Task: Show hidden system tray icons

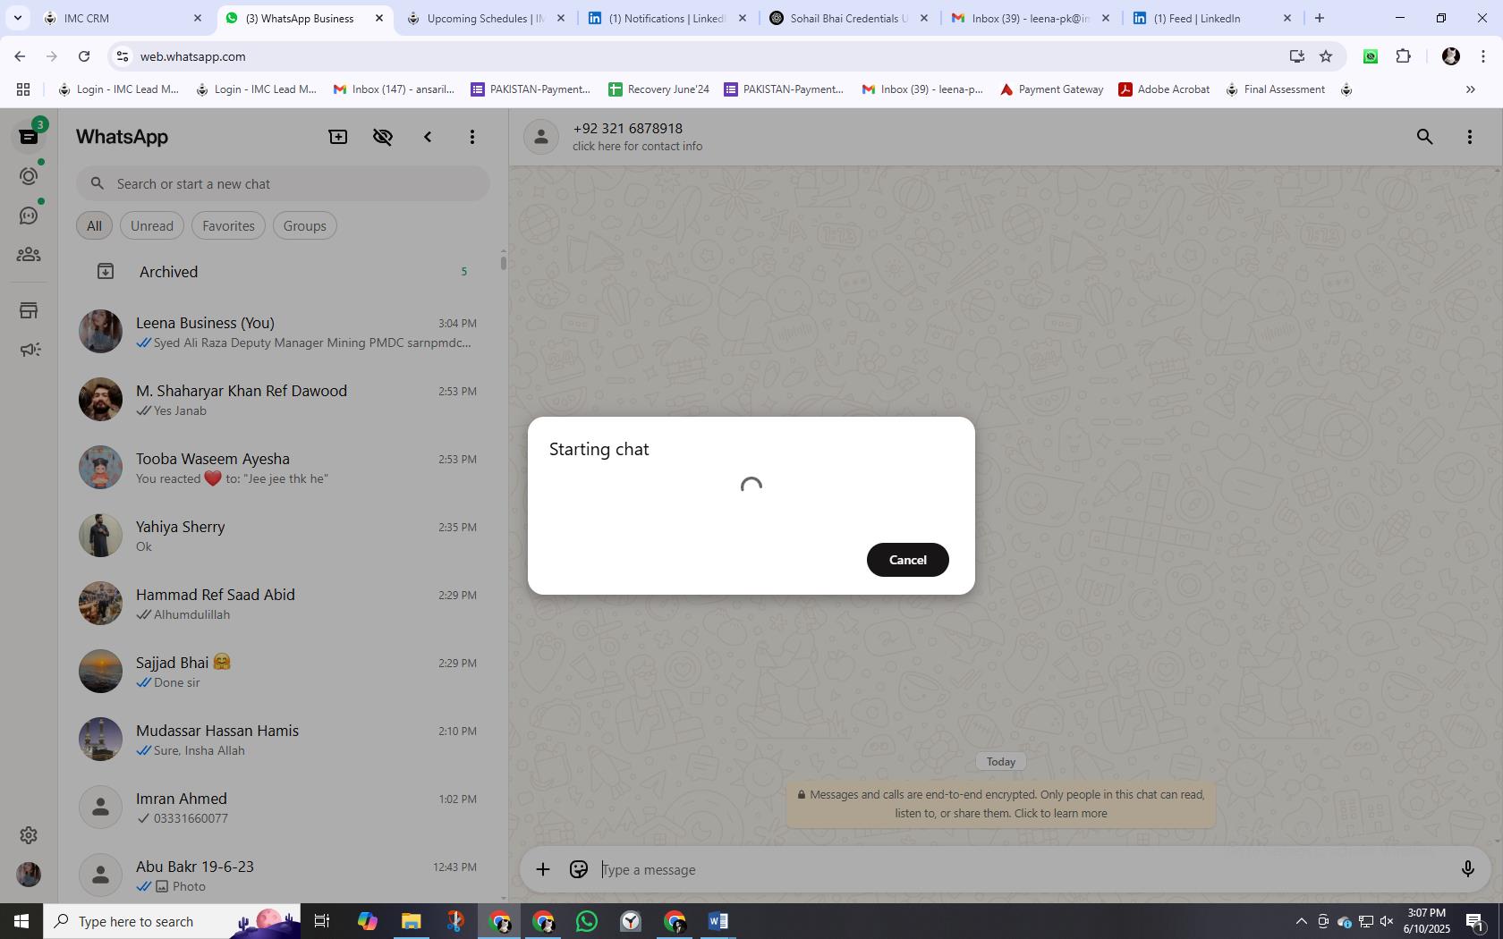Action: pyautogui.click(x=1301, y=921)
